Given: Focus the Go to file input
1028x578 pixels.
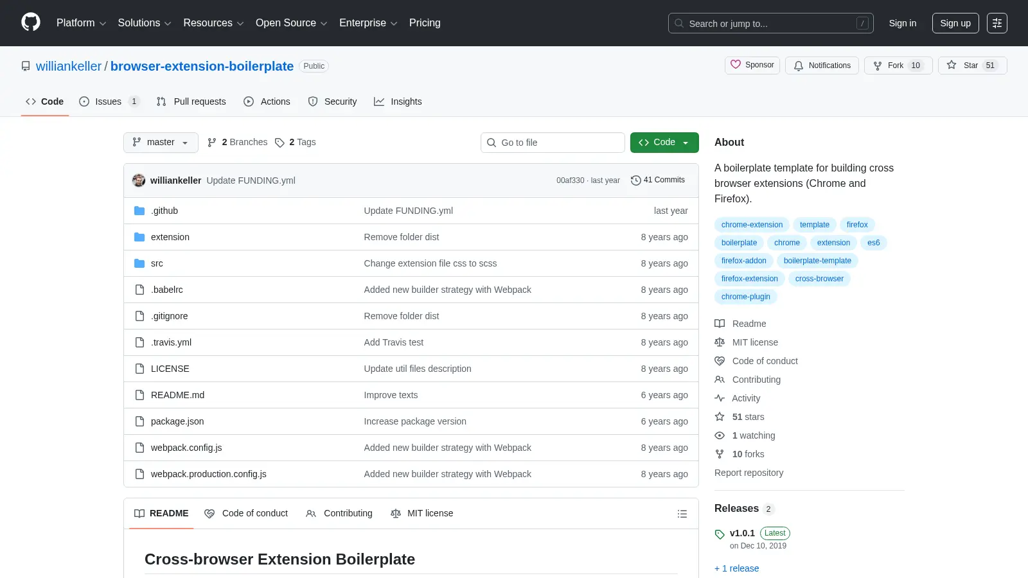Looking at the screenshot, I should 553,143.
